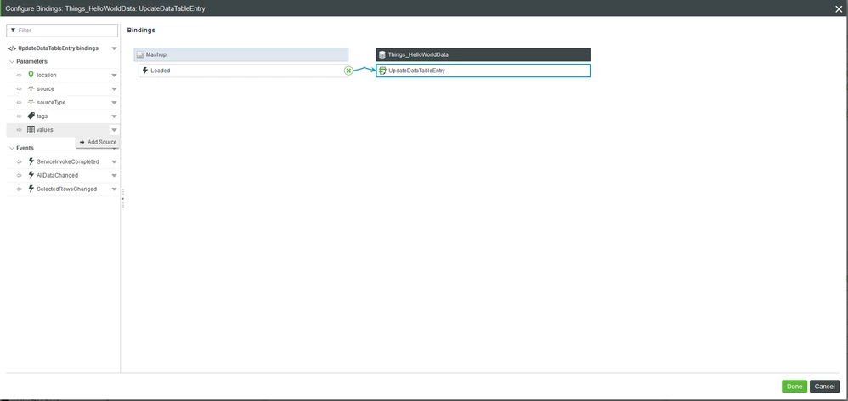The image size is (848, 401).
Task: Open the SelectedRowsChanged event dropdown
Action: point(114,189)
